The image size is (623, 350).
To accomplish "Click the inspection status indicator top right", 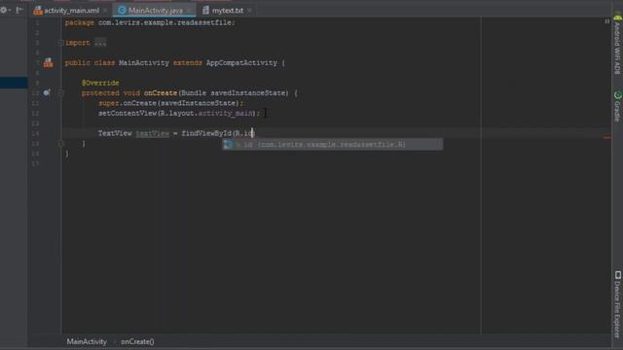I will point(607,21).
